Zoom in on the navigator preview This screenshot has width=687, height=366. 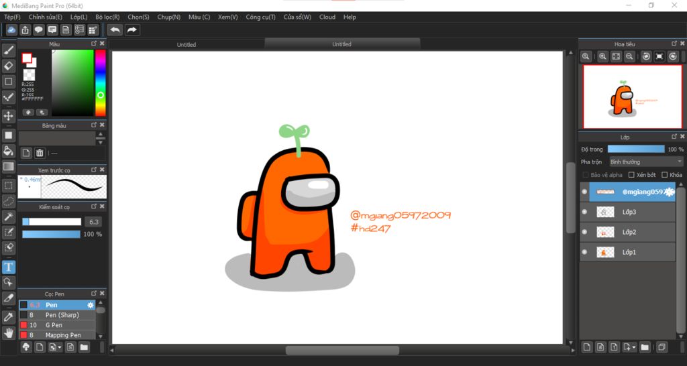click(603, 56)
